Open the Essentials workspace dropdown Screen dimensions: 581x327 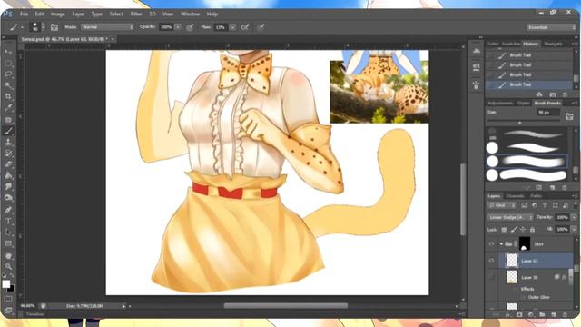(551, 27)
